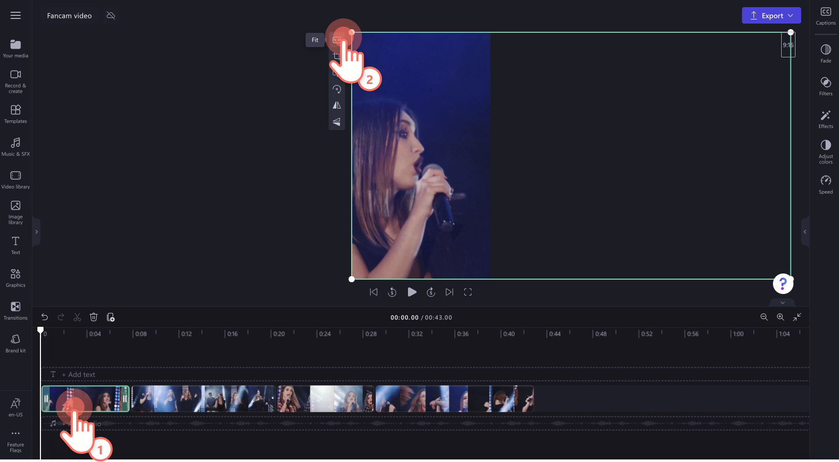The height and width of the screenshot is (462, 839).
Task: Open the Crop tool
Action: click(x=336, y=56)
